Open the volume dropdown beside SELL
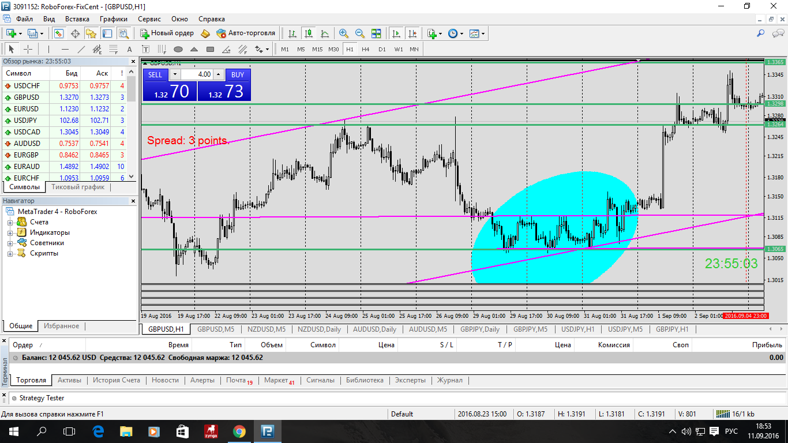Screen dimensions: 788x443 [x=175, y=74]
